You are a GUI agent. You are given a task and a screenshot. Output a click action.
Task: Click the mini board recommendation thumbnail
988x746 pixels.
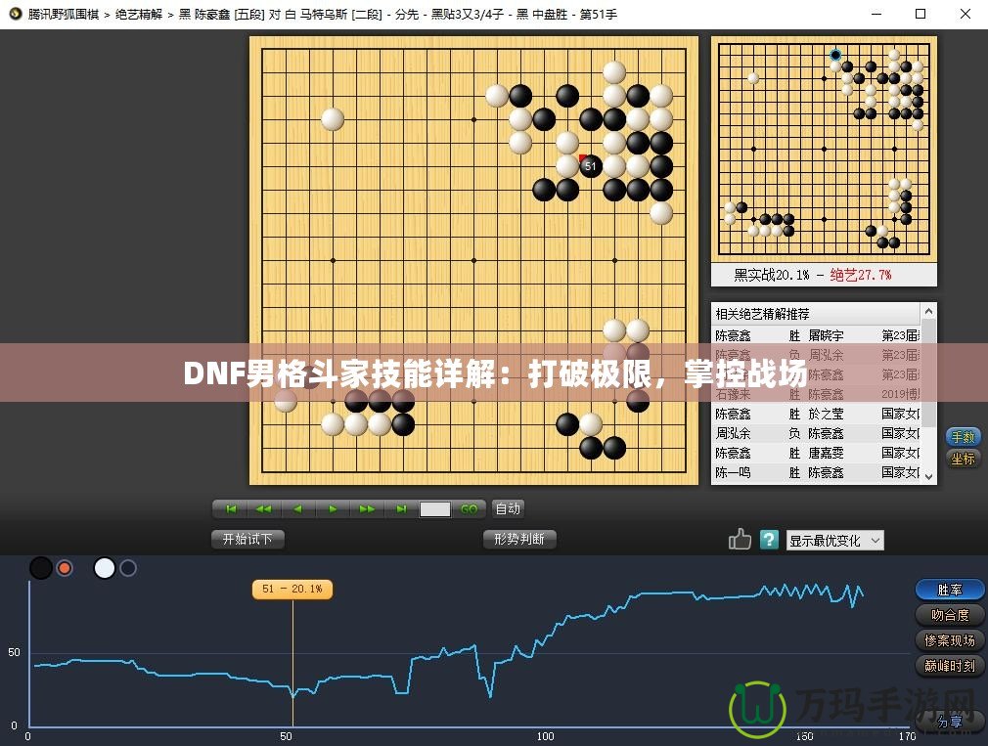point(824,149)
